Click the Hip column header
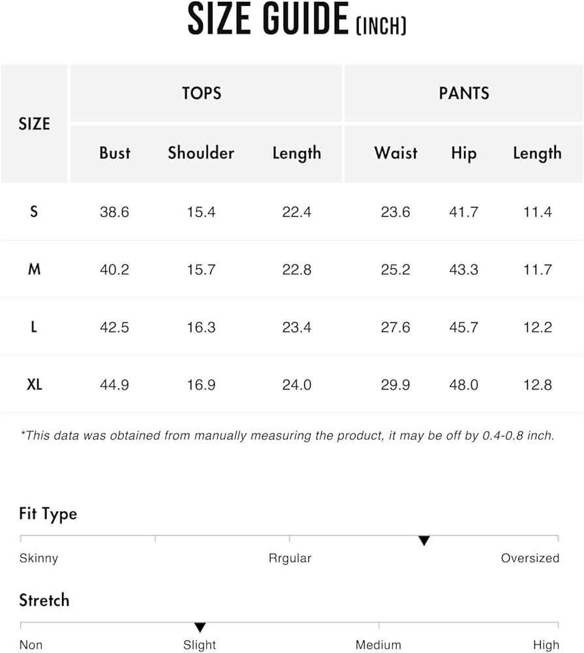 [464, 153]
